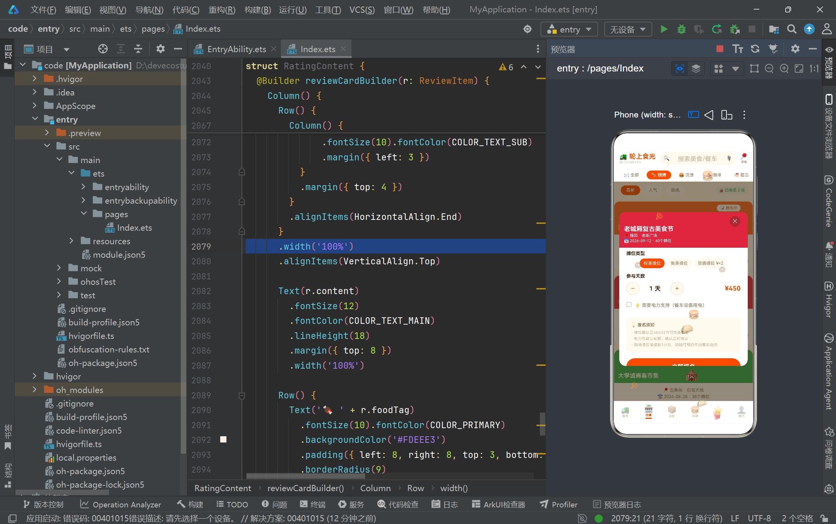Open Index.ets in the project tree
The height and width of the screenshot is (524, 836).
click(x=134, y=228)
